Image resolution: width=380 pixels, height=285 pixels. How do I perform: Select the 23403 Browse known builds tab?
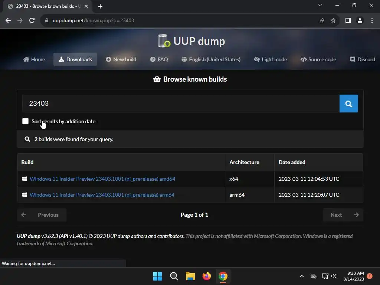click(x=47, y=6)
